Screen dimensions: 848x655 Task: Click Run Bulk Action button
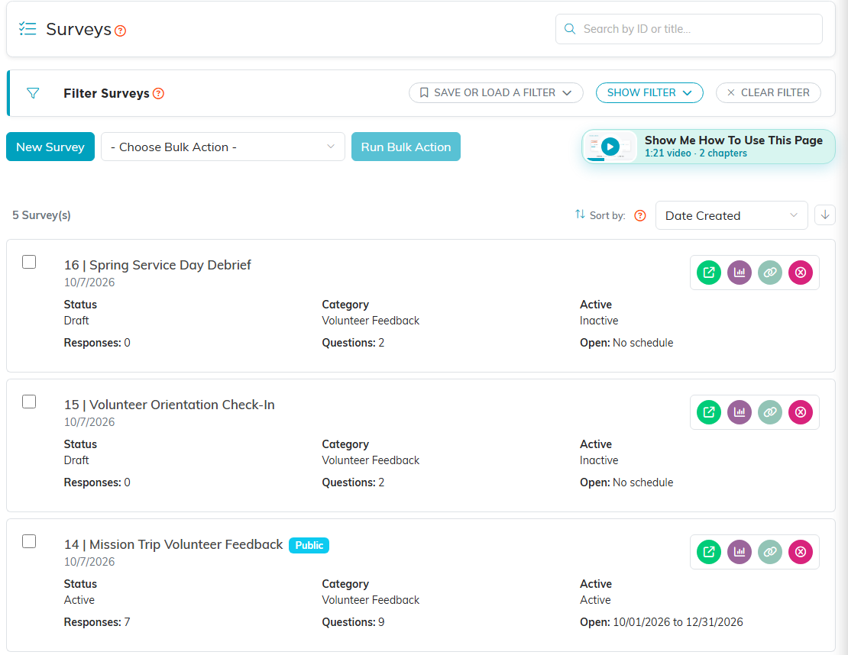tap(406, 147)
